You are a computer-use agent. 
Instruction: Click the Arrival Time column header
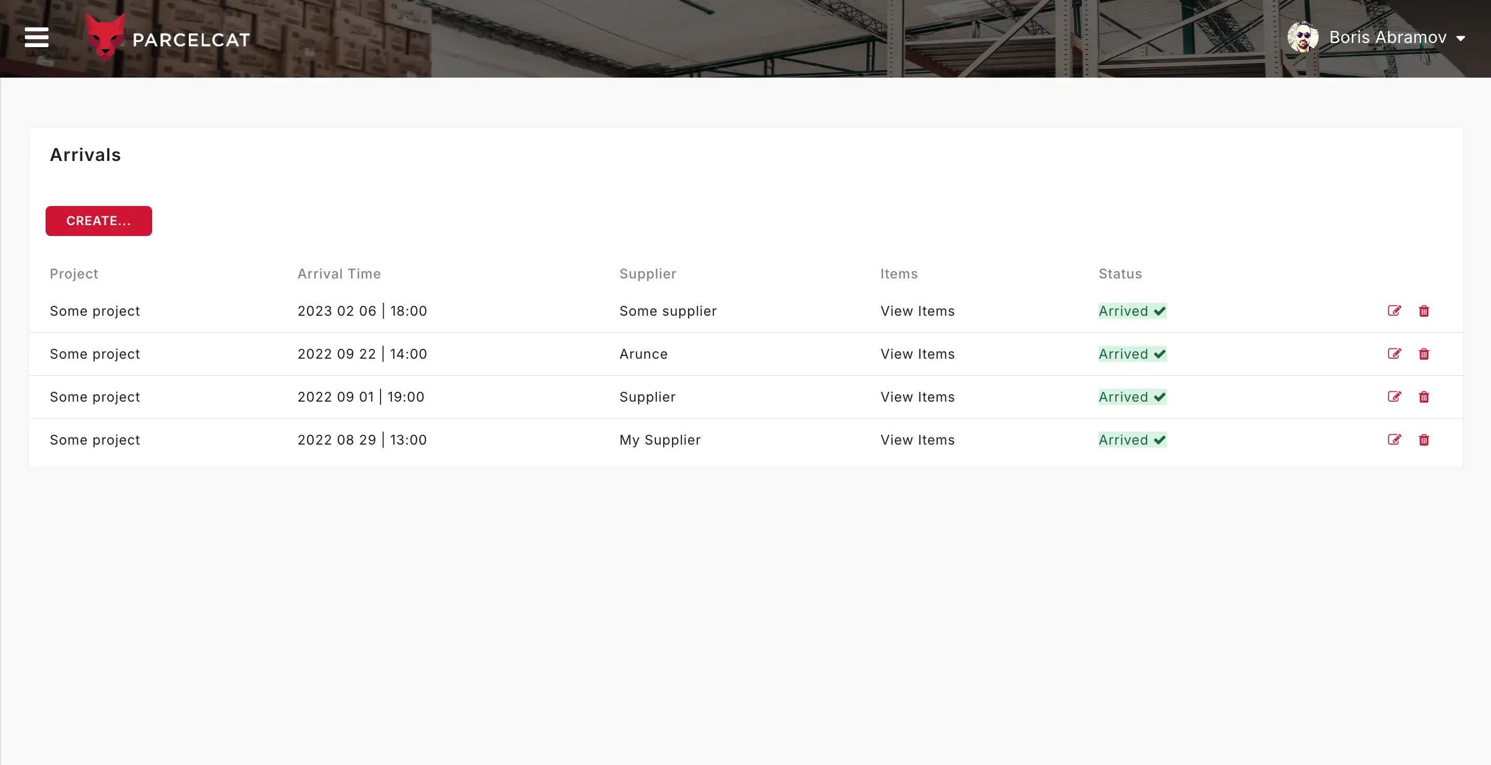pos(339,274)
